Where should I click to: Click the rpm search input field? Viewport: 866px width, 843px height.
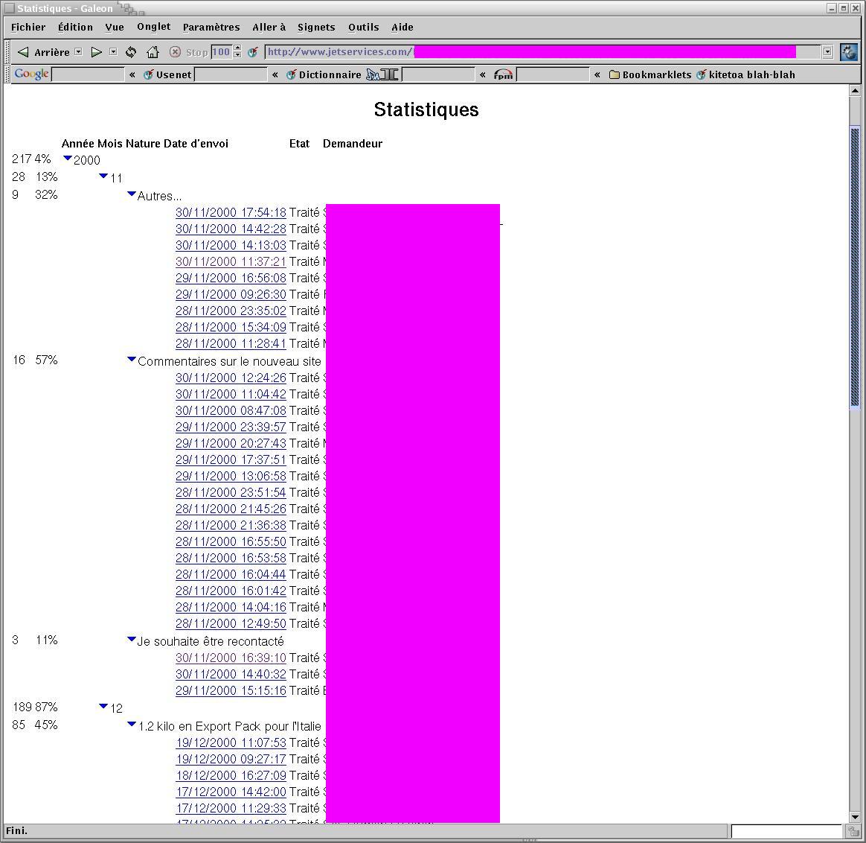click(x=553, y=74)
